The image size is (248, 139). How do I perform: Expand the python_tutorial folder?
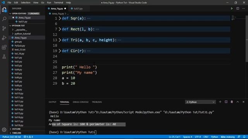click(22, 34)
